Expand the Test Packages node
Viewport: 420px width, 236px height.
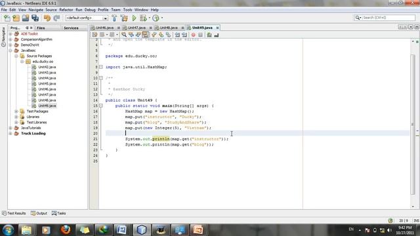point(16,111)
